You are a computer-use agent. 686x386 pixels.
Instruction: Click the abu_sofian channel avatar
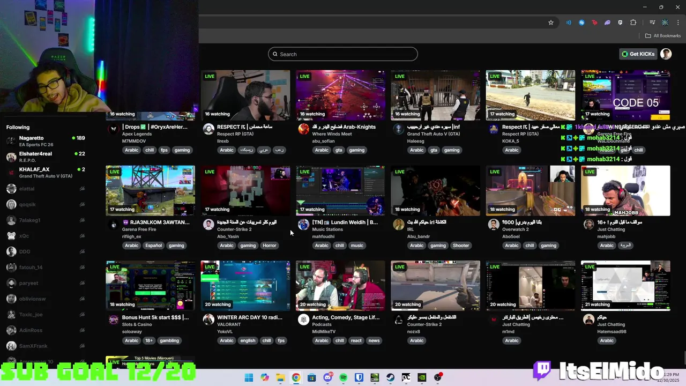[x=303, y=129]
